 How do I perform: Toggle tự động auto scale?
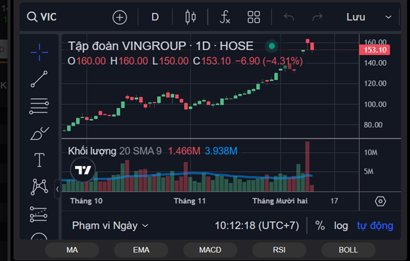375,226
